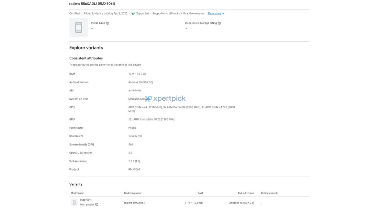Sort by the RAM column header
This screenshot has height=210, width=371.
click(x=200, y=193)
